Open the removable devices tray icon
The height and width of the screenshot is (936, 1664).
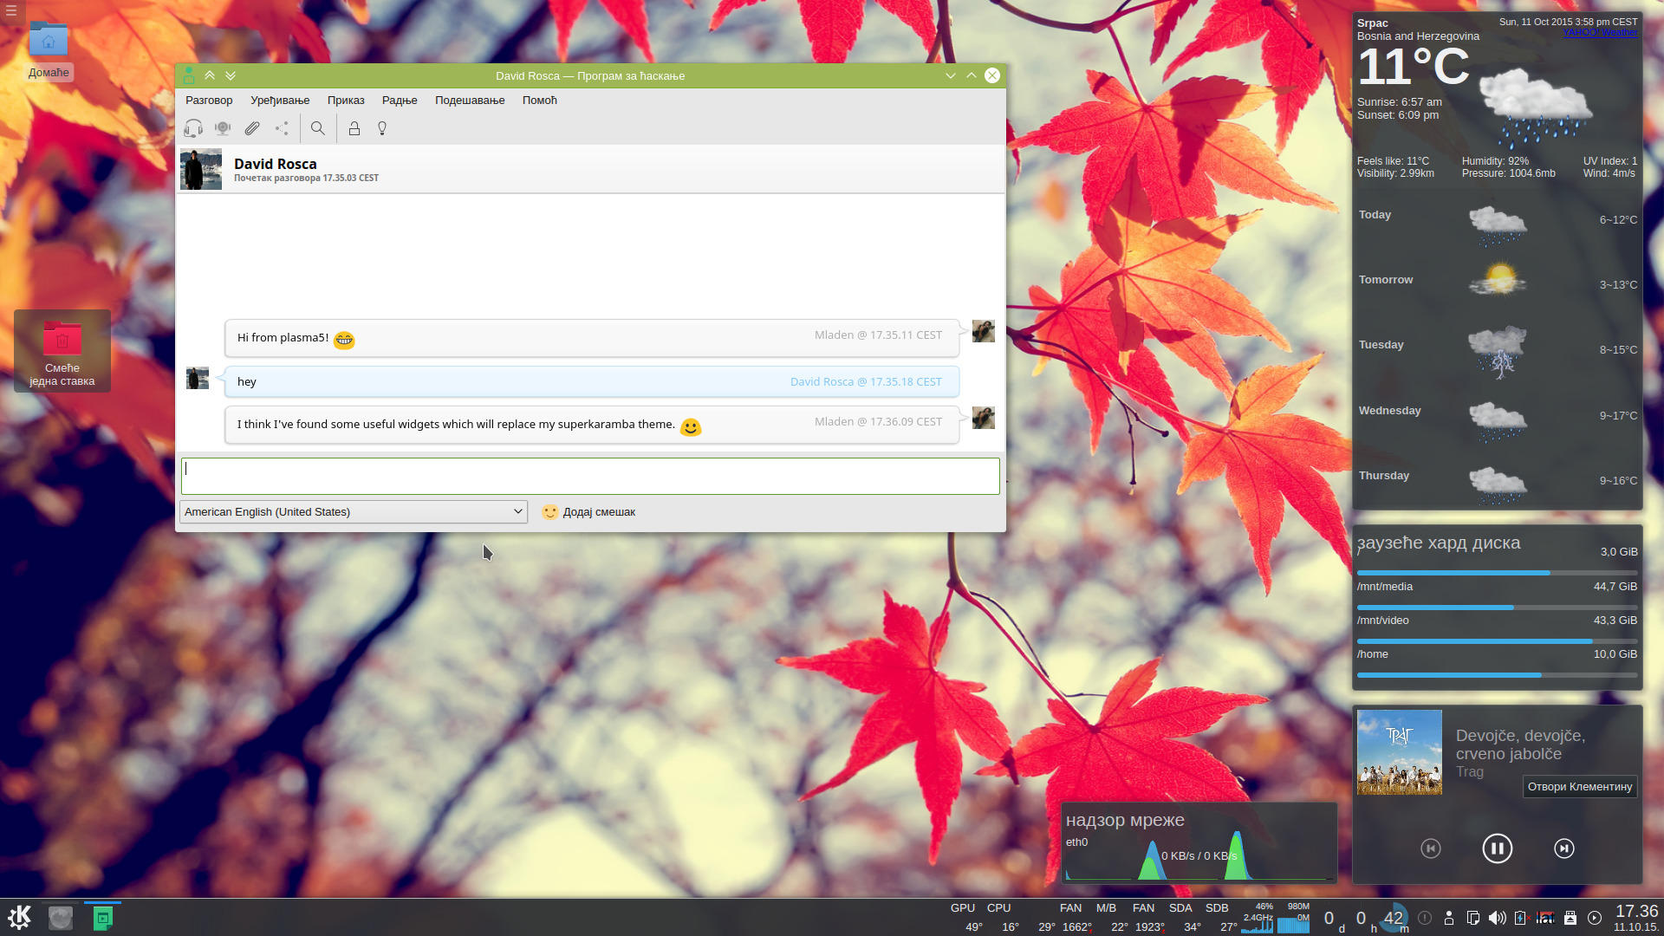(x=1570, y=918)
